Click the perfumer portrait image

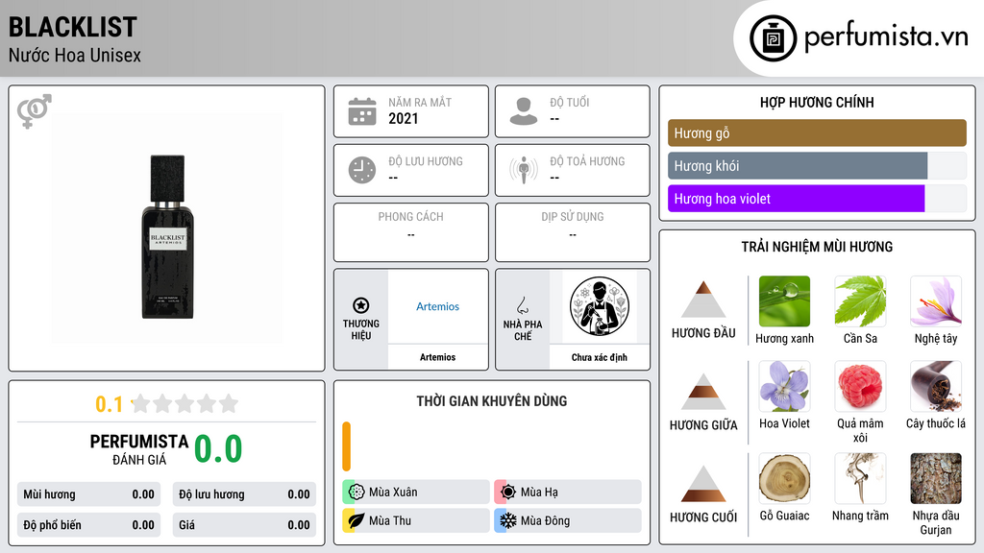(x=600, y=306)
